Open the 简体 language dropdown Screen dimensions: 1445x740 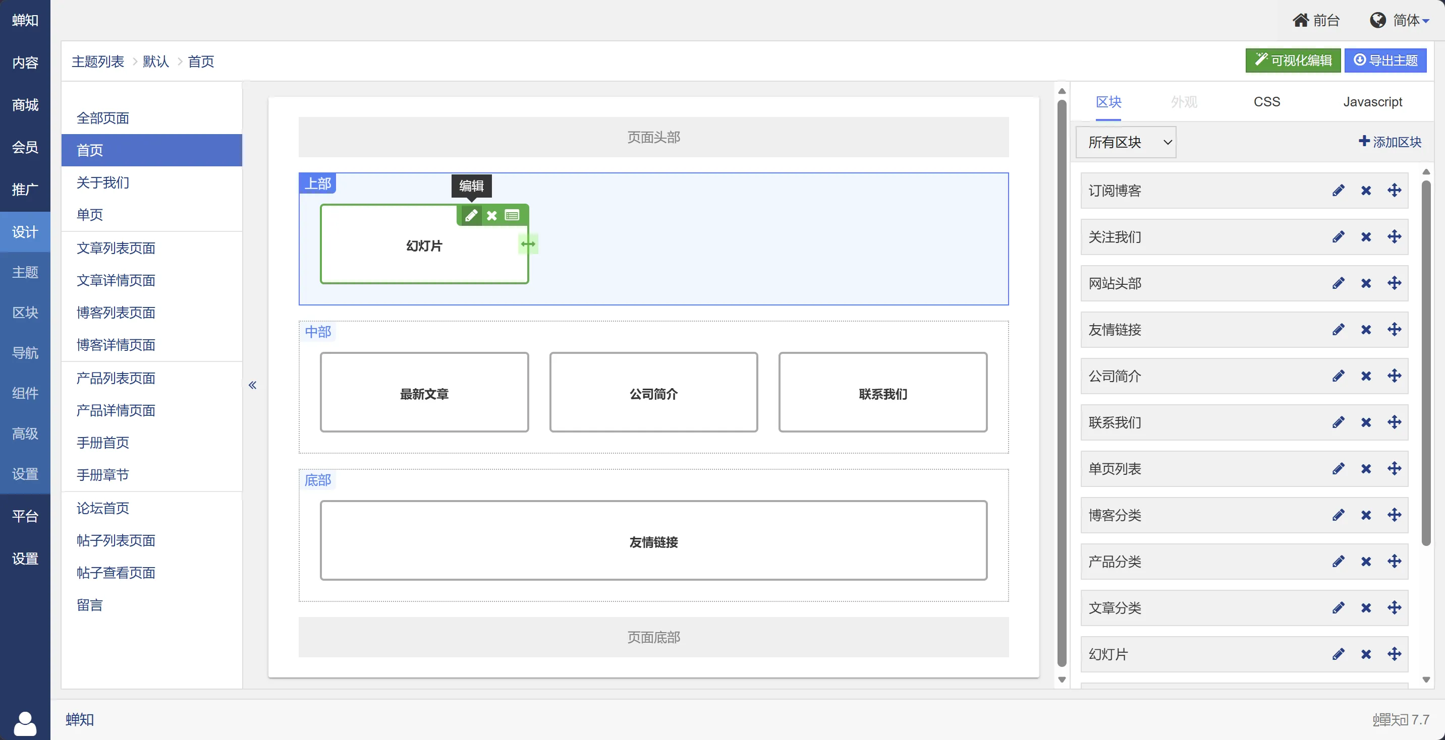[x=1400, y=20]
